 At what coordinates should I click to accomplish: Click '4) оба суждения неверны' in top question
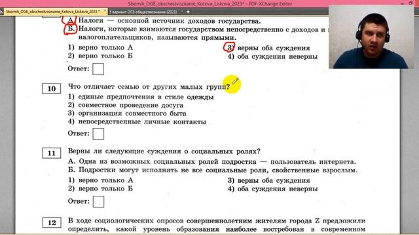(272, 57)
